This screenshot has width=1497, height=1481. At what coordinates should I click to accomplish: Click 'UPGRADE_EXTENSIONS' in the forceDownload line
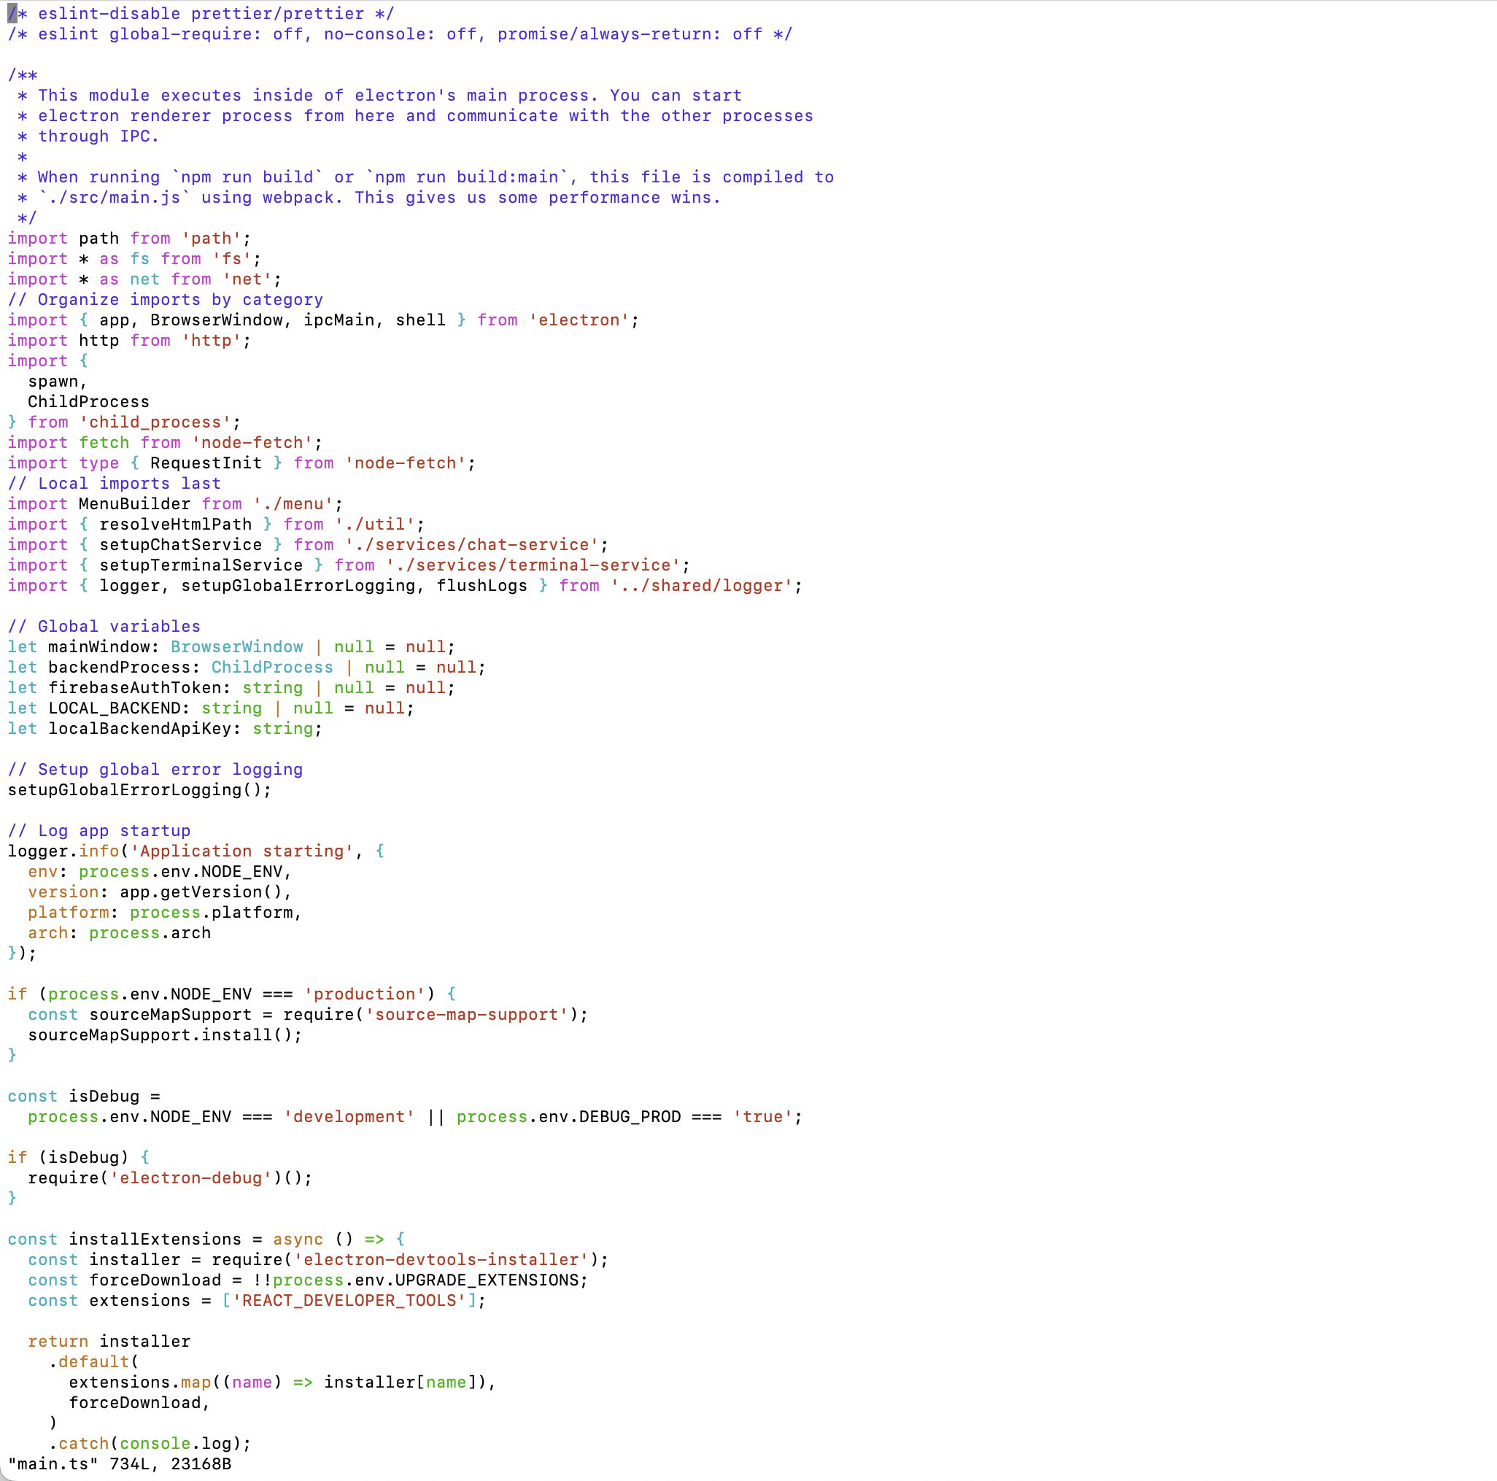coord(487,1280)
